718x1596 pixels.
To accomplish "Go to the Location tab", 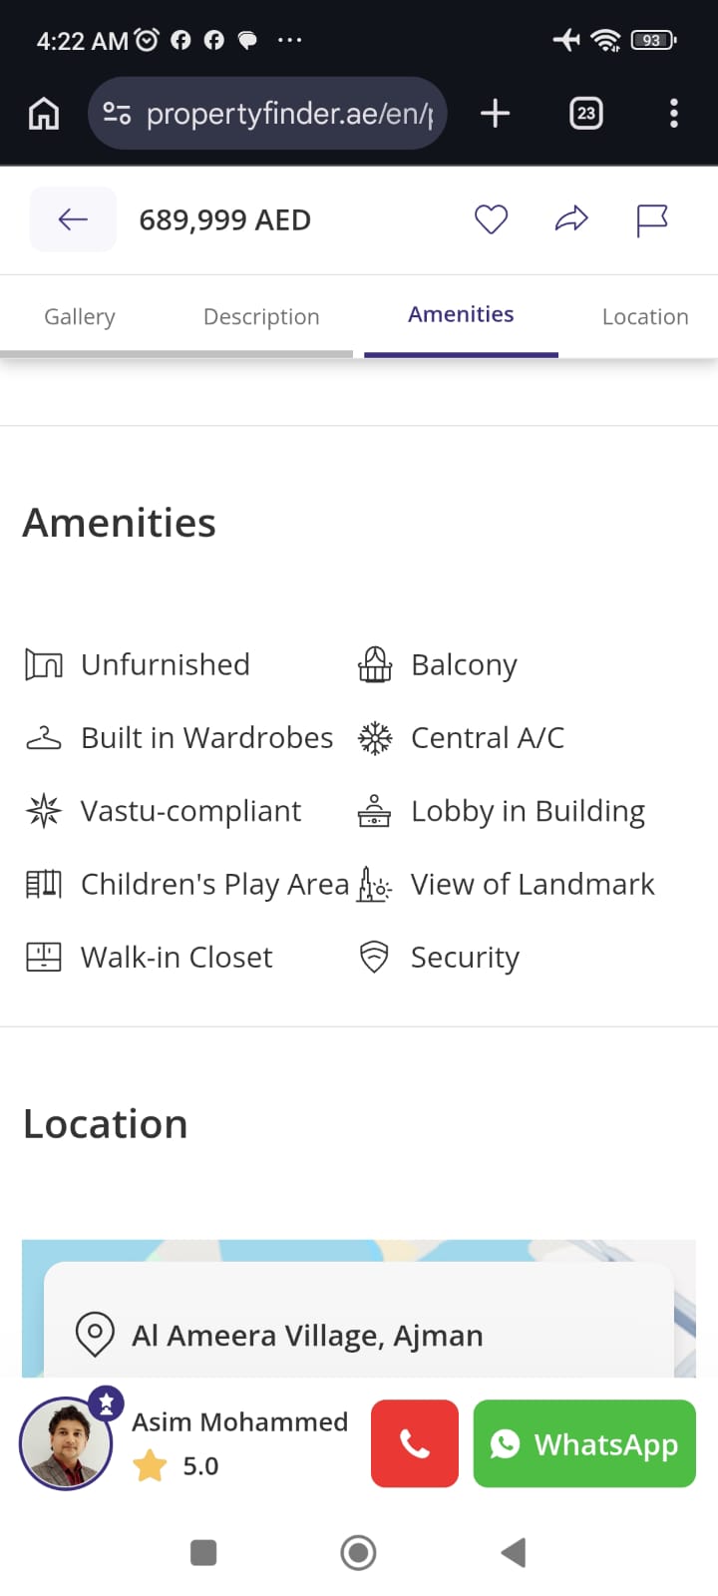I will tap(645, 317).
